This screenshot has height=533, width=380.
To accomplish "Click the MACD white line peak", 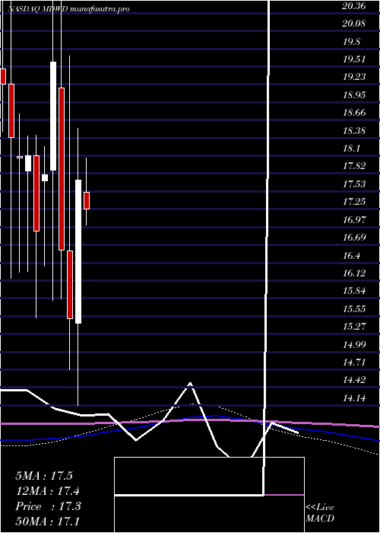I will pos(190,384).
